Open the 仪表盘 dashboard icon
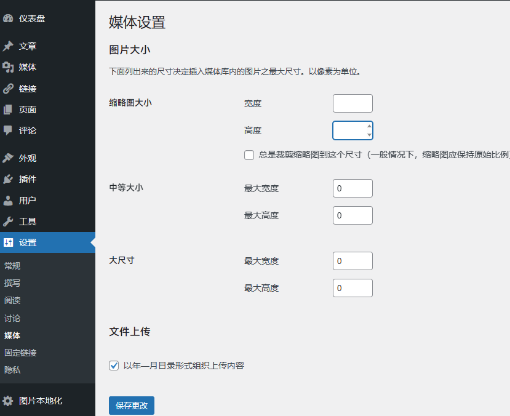 click(x=9, y=18)
